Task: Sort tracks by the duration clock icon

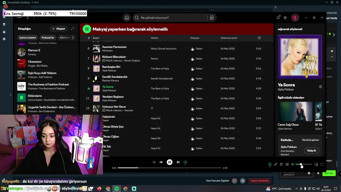Action: pyautogui.click(x=259, y=38)
